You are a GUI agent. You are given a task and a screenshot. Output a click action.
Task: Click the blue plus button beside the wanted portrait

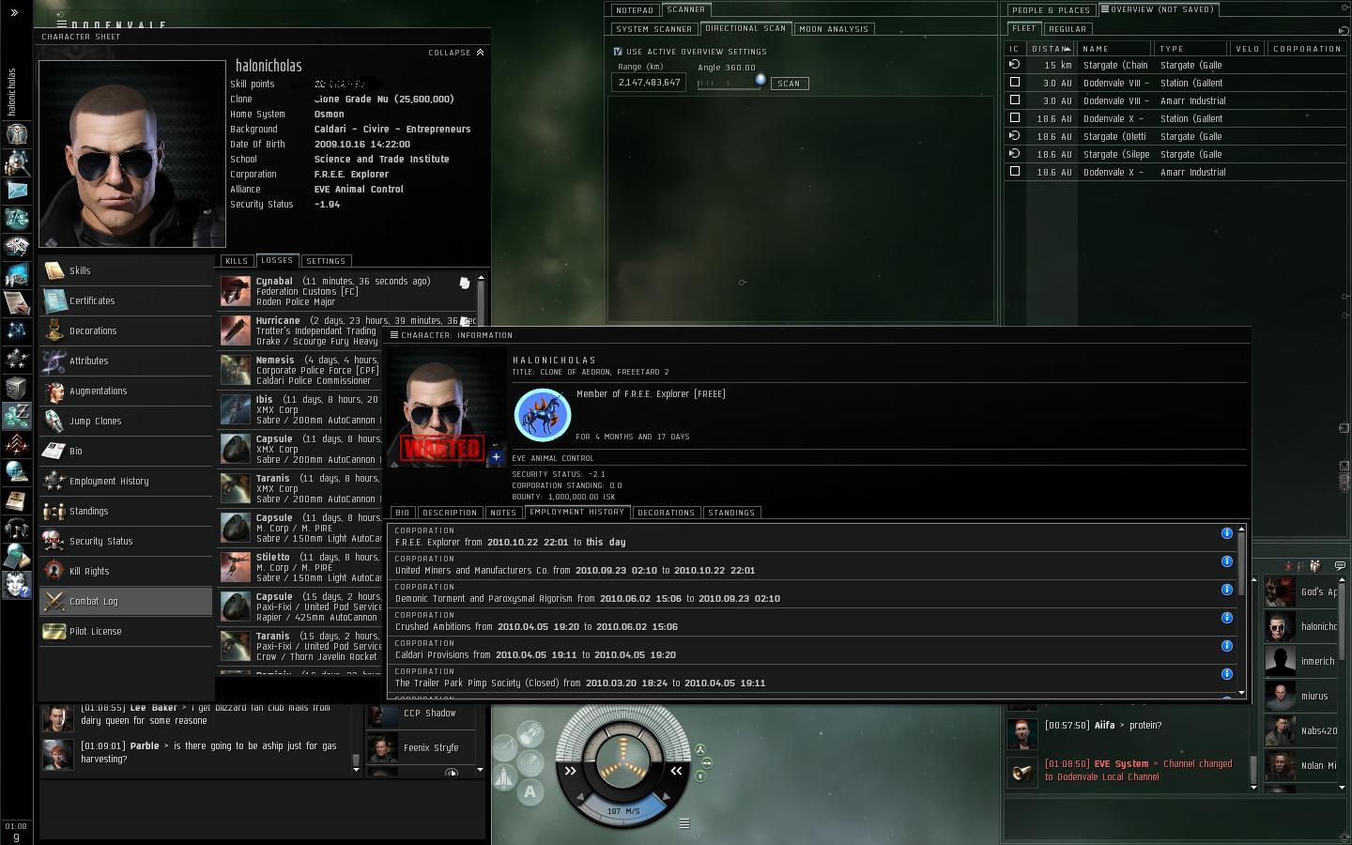click(x=496, y=457)
